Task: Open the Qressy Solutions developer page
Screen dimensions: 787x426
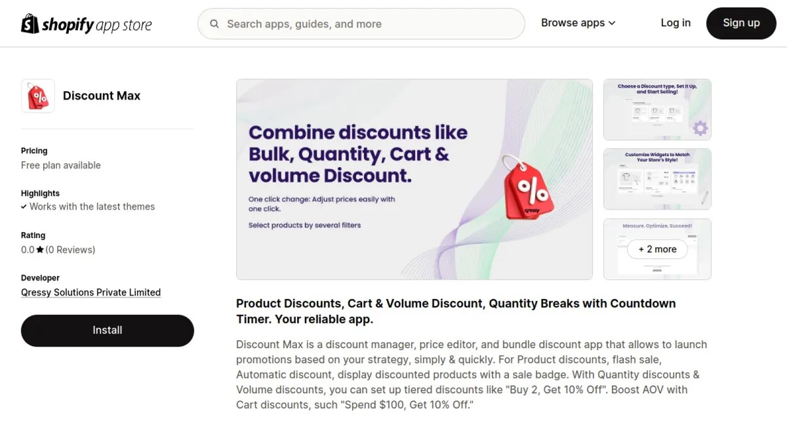Action: click(91, 292)
